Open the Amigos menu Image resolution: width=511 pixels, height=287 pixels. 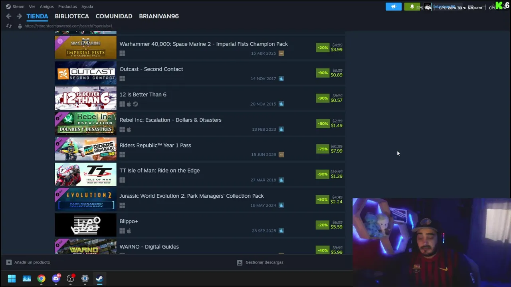(47, 6)
